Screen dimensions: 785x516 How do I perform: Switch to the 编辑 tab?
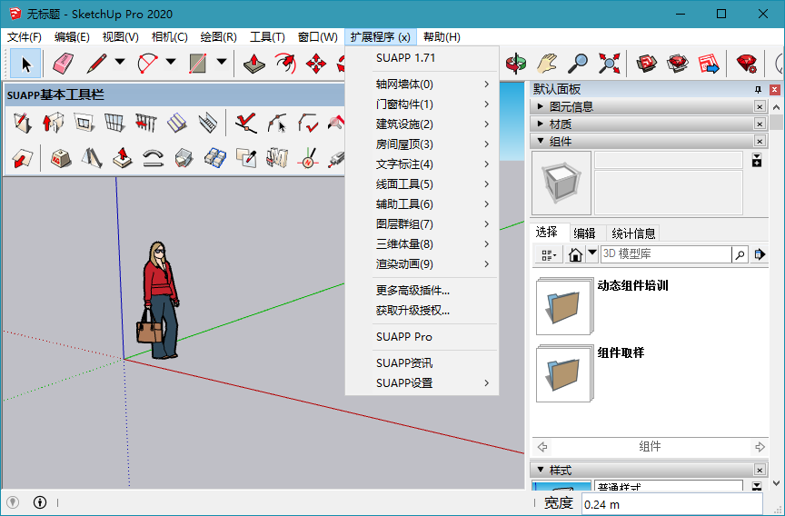[x=584, y=233]
